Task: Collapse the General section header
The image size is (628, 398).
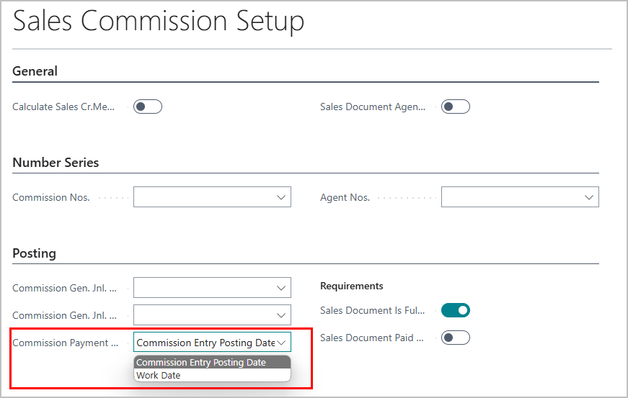Action: (x=35, y=71)
